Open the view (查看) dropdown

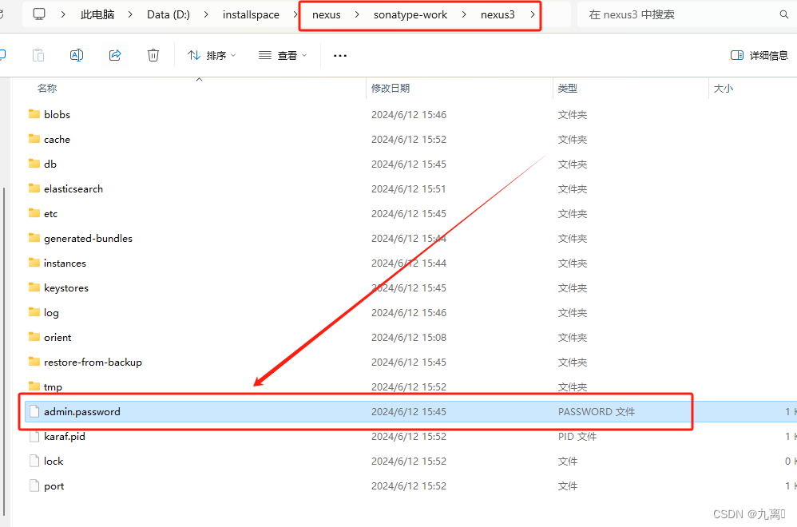[x=283, y=55]
